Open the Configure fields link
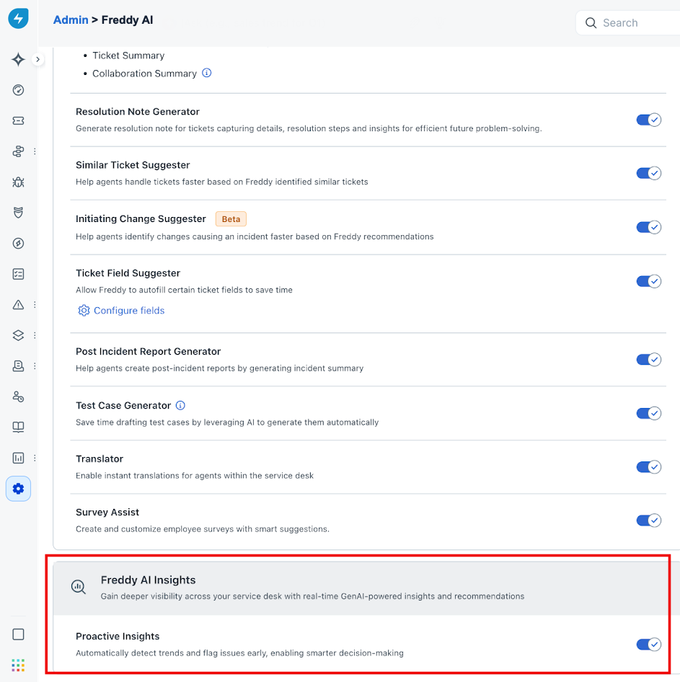Image resolution: width=680 pixels, height=682 pixels. (x=129, y=311)
